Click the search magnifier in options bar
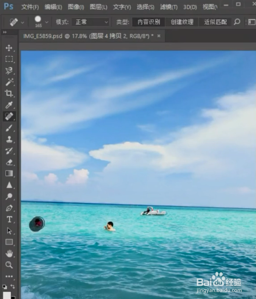This screenshot has width=256, height=299. click(237, 22)
